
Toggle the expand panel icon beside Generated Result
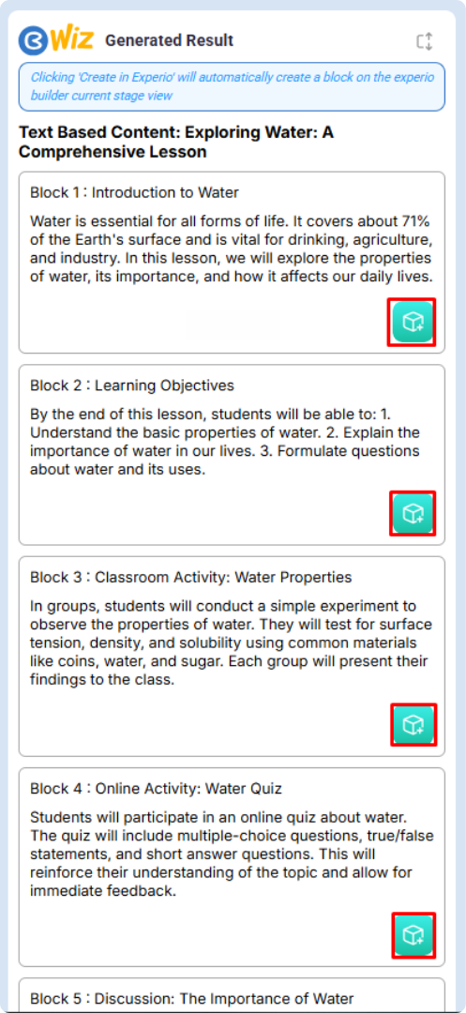point(424,41)
